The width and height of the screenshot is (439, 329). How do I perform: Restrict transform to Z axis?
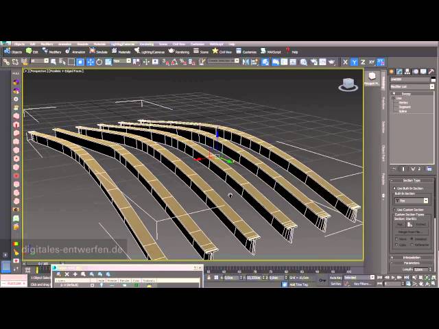coord(363,62)
